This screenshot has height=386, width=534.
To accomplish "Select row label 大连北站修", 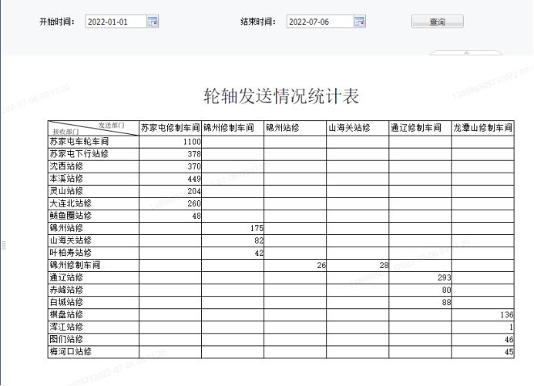I will click(x=93, y=203).
